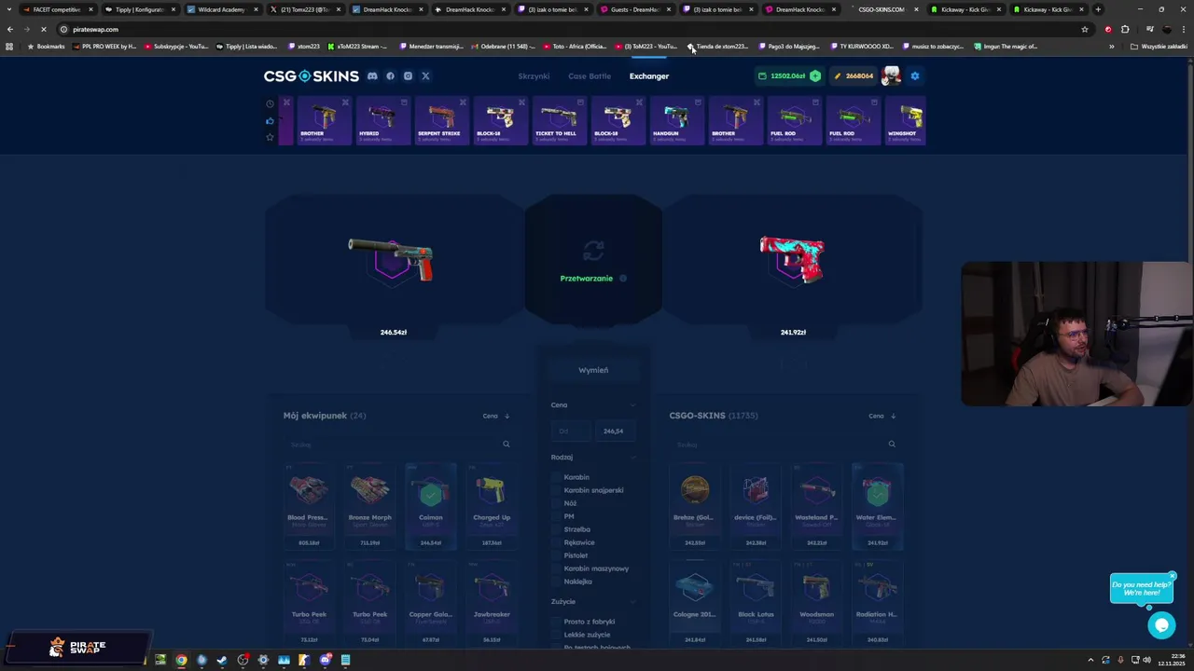Check the Karabin maszynowy filter
1194x671 pixels.
click(x=557, y=568)
